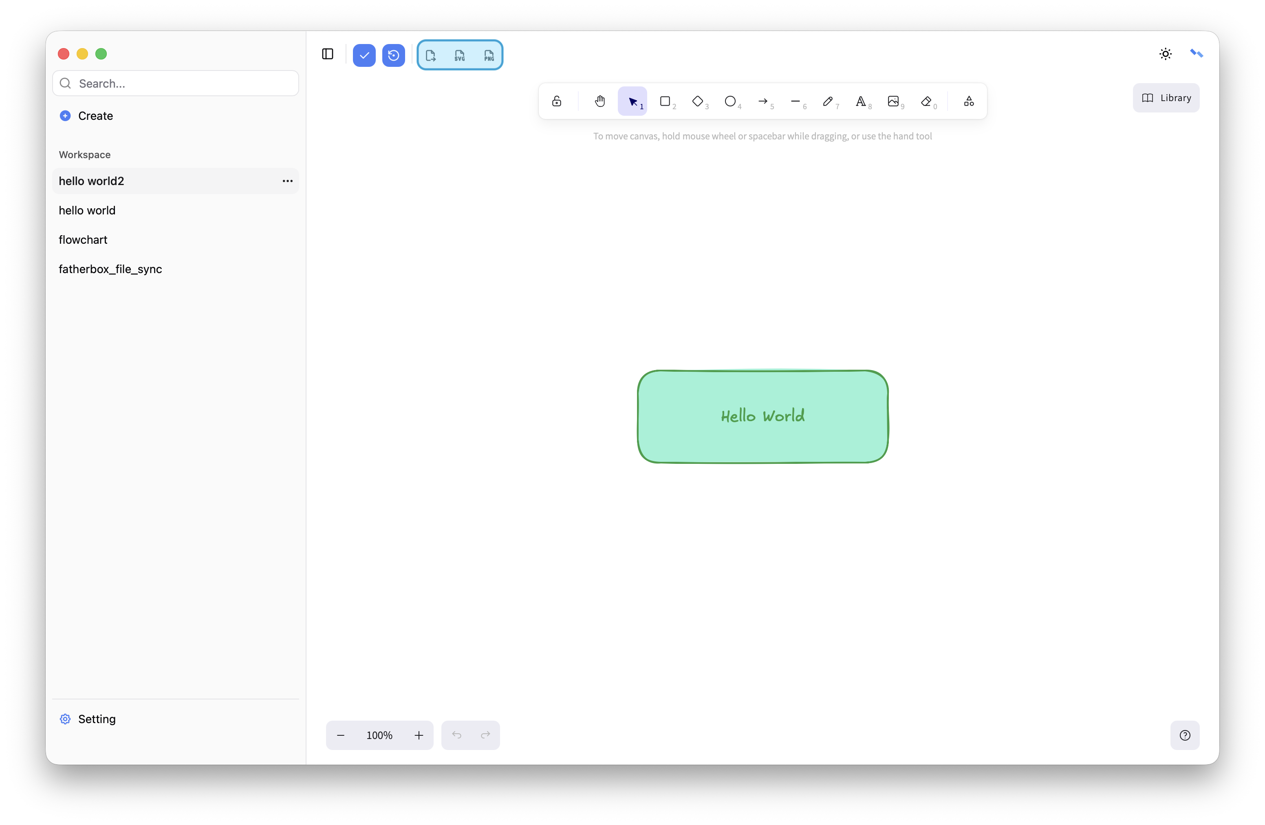Switch light/dark theme with sun icon

[1165, 54]
